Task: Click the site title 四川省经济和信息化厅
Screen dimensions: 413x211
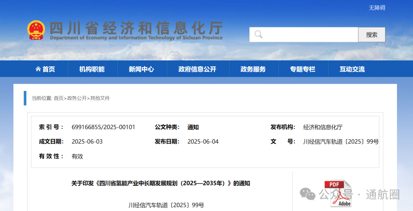Action: (x=136, y=28)
